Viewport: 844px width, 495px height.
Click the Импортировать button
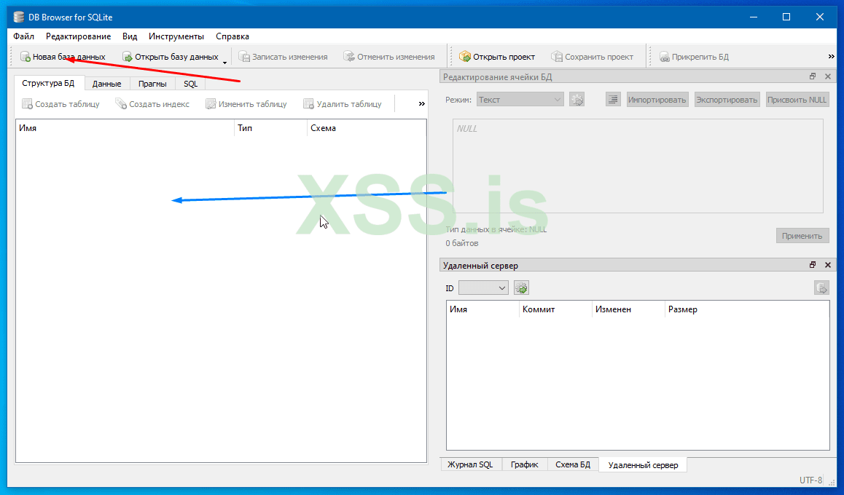657,100
